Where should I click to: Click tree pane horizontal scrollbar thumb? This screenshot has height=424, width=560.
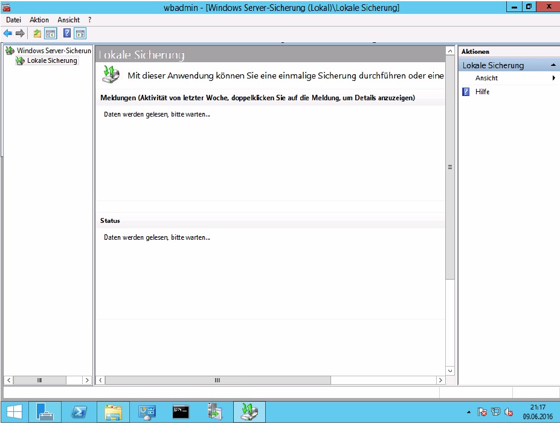pos(39,380)
